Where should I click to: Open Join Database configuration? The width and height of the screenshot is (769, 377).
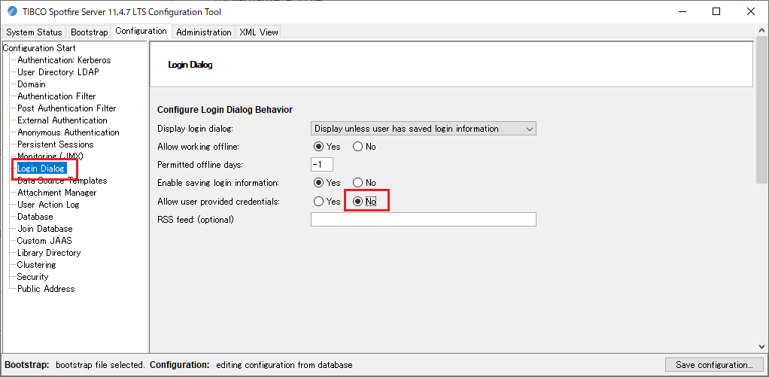point(44,229)
